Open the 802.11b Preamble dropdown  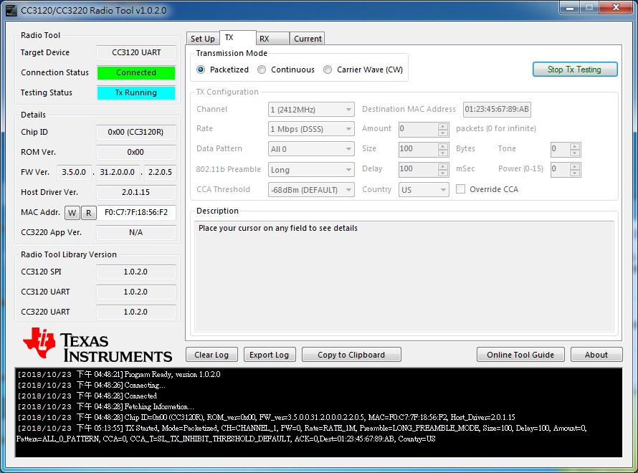tap(311, 170)
